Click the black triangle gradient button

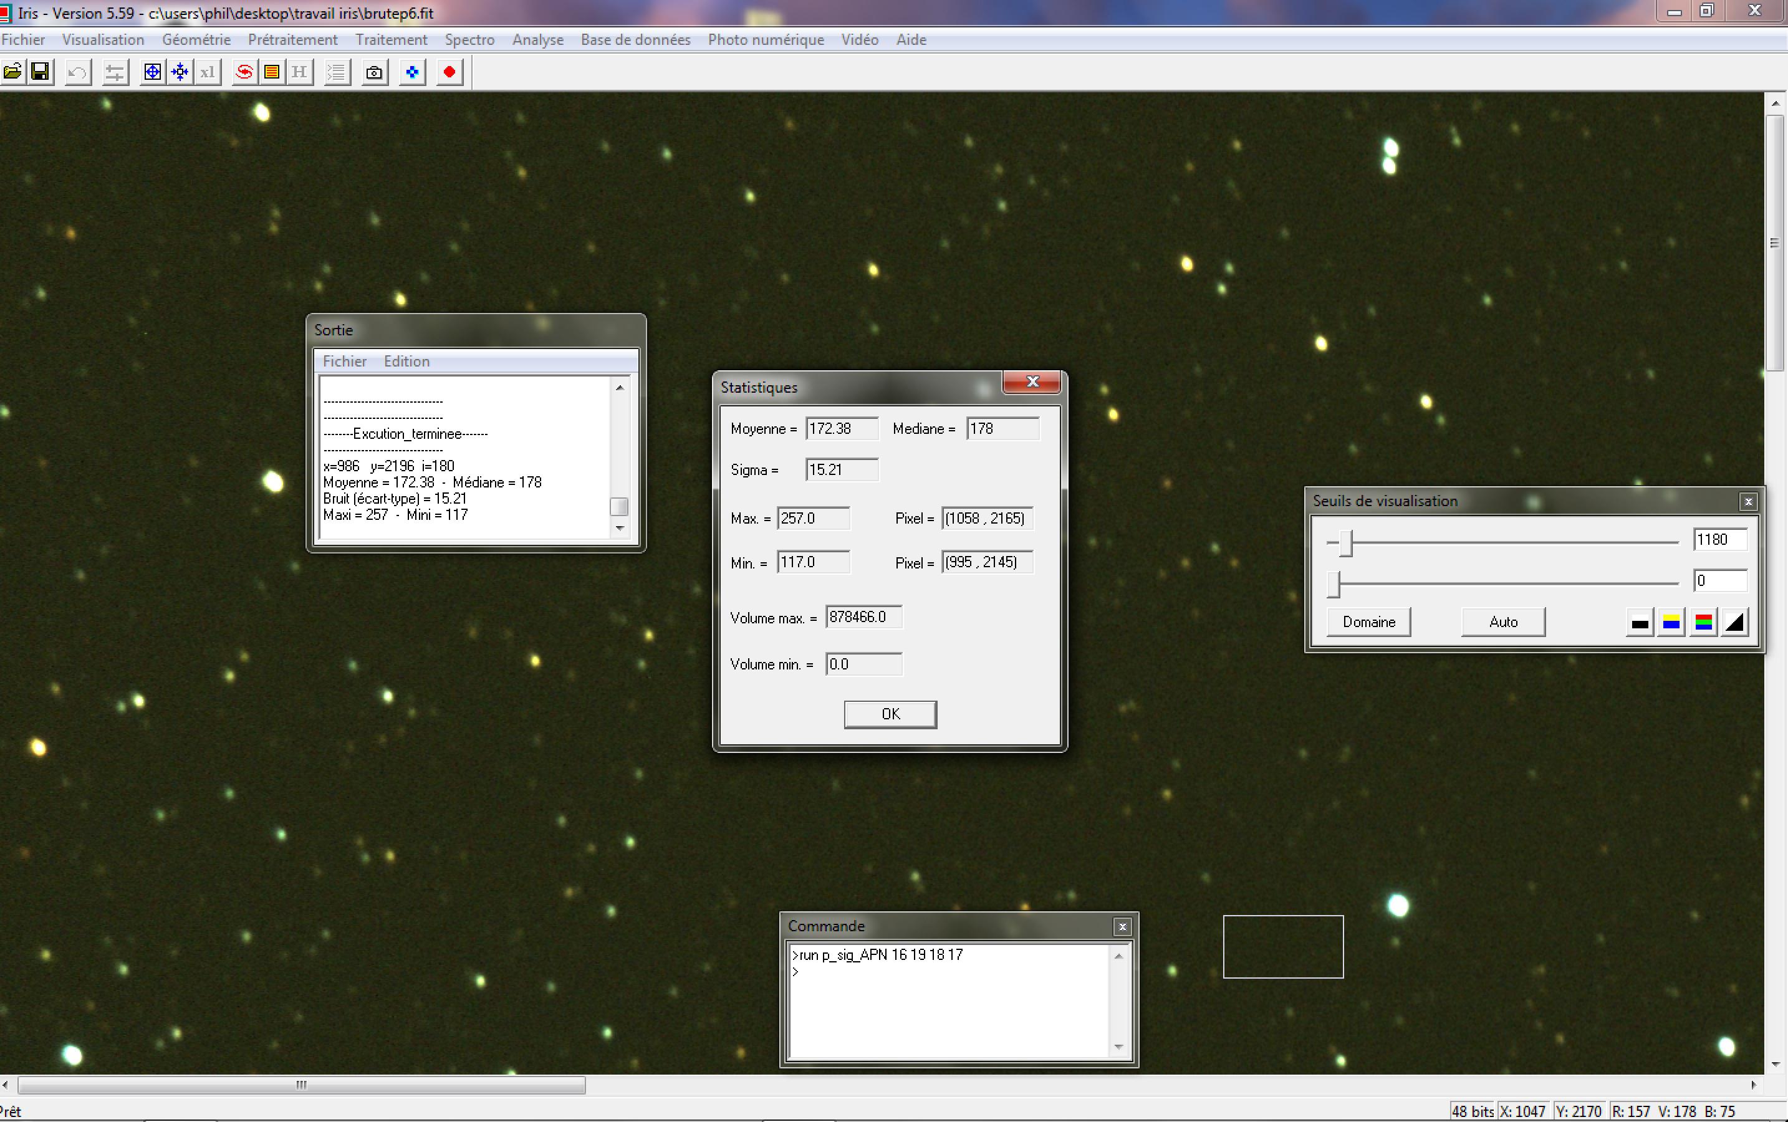click(1734, 622)
